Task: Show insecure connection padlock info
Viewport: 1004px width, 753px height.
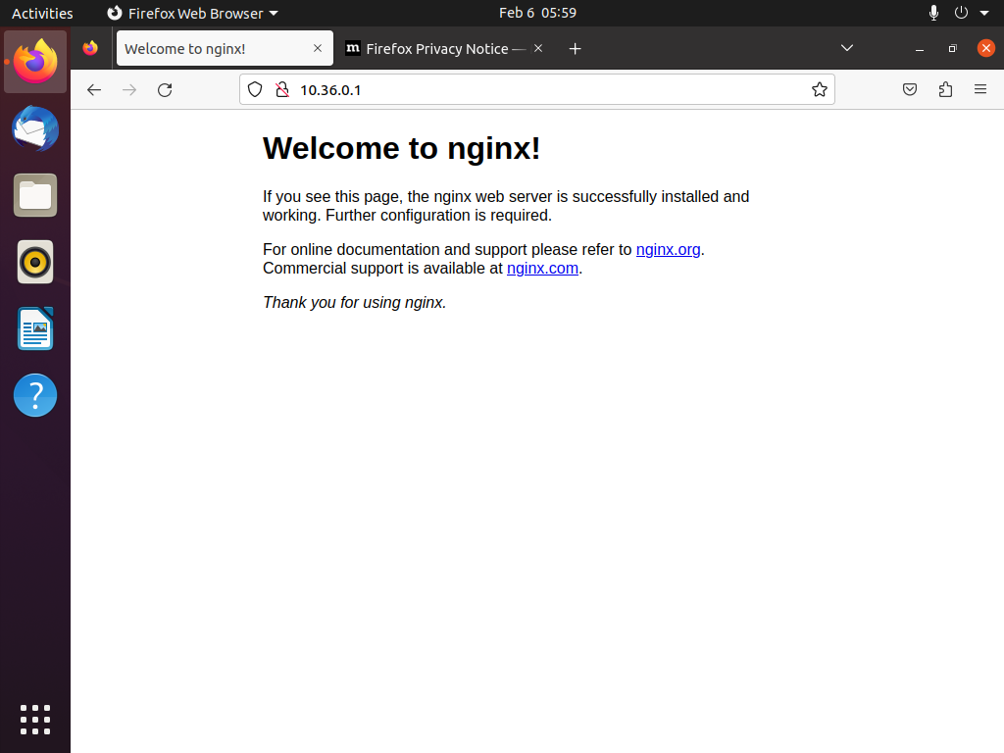Action: (x=281, y=89)
